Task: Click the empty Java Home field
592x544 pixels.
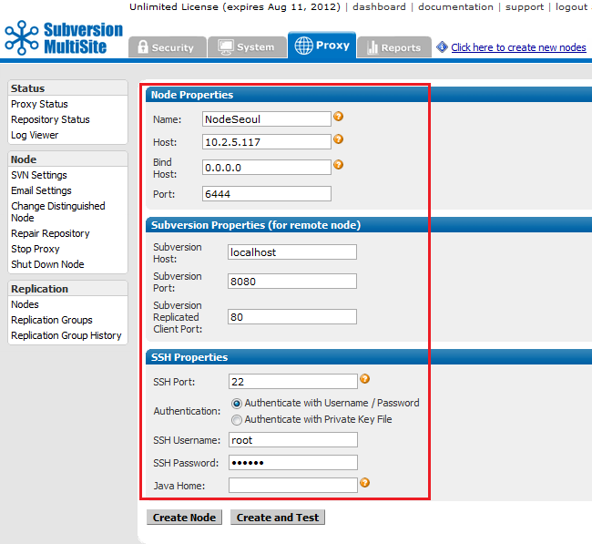Action: [x=293, y=485]
